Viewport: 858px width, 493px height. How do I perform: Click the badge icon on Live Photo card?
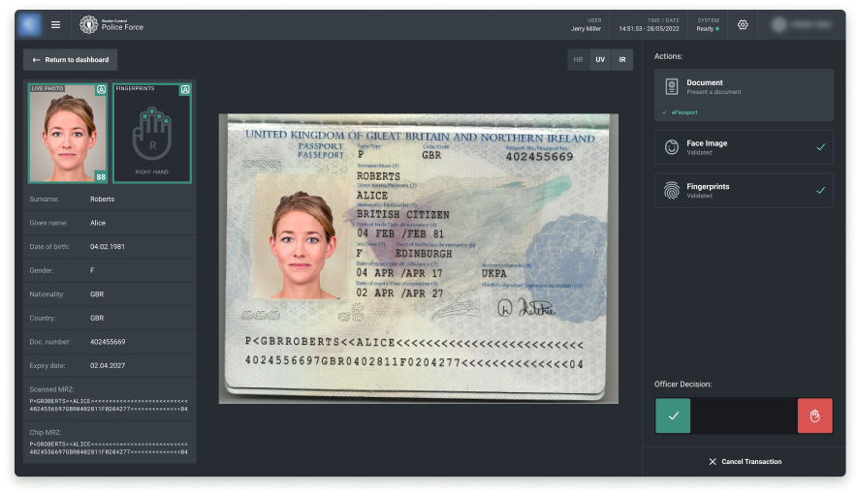point(101,89)
